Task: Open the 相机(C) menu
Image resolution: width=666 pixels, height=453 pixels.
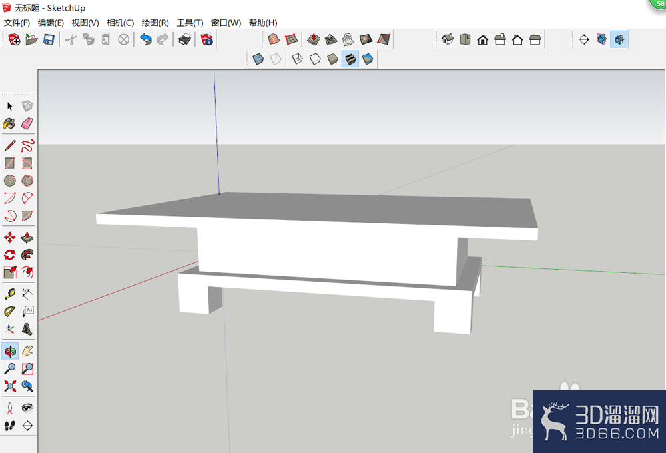Action: 120,23
